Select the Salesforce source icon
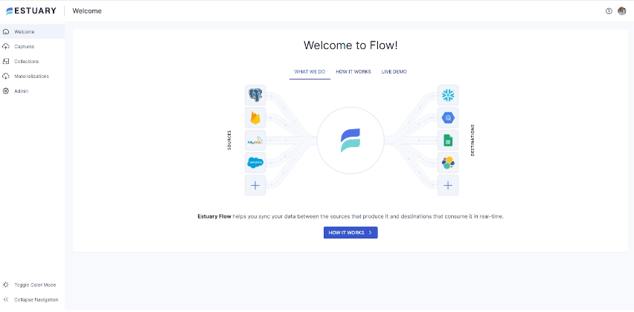Viewport: 634px width, 312px height. pos(255,163)
